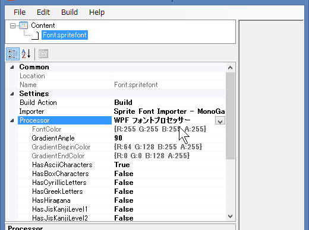The height and width of the screenshot is (230, 309).
Task: Click the Content project icon
Action: pyautogui.click(x=23, y=25)
